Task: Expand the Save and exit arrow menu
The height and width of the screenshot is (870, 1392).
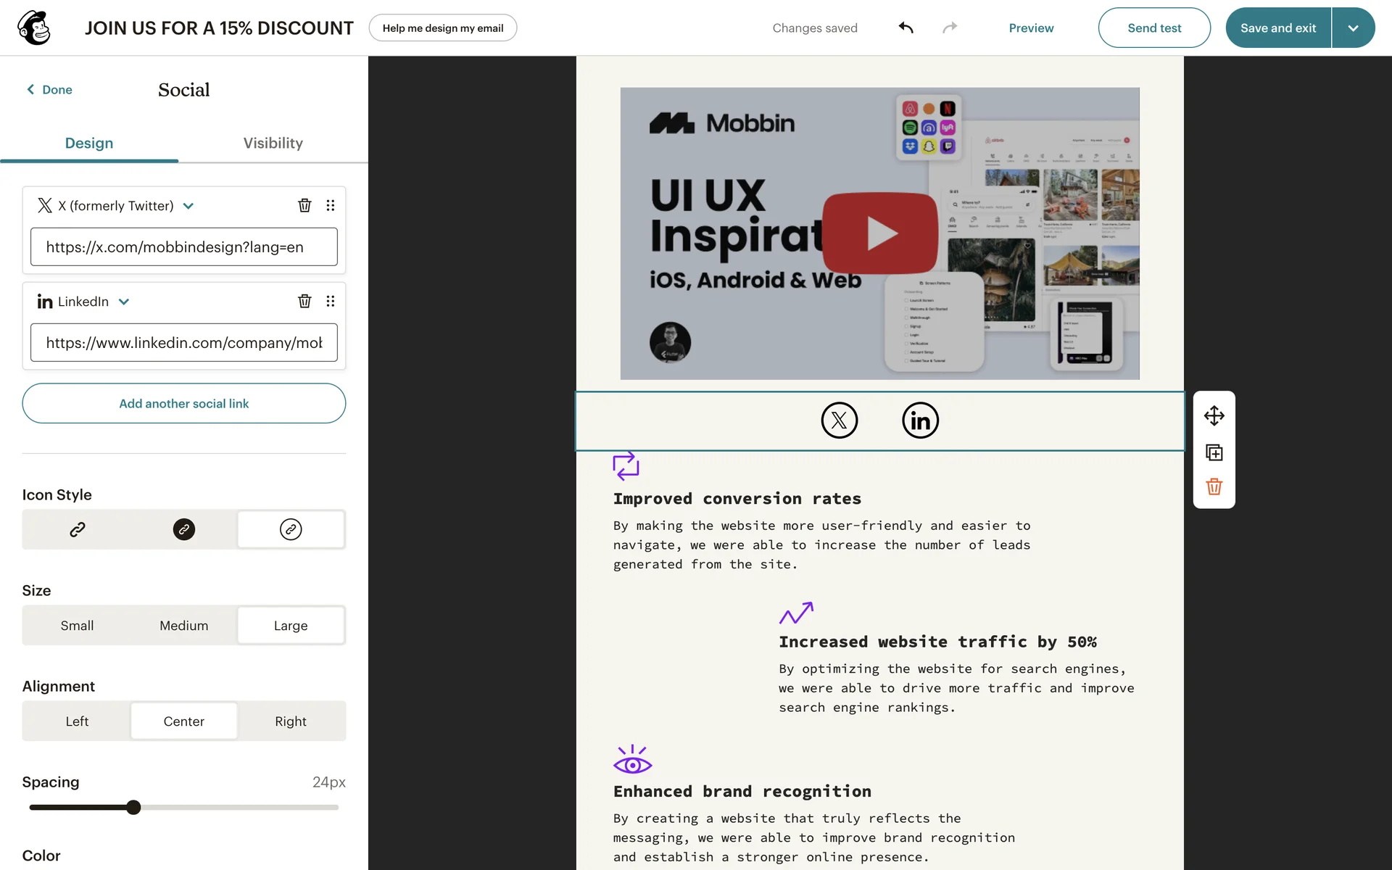Action: 1353,28
